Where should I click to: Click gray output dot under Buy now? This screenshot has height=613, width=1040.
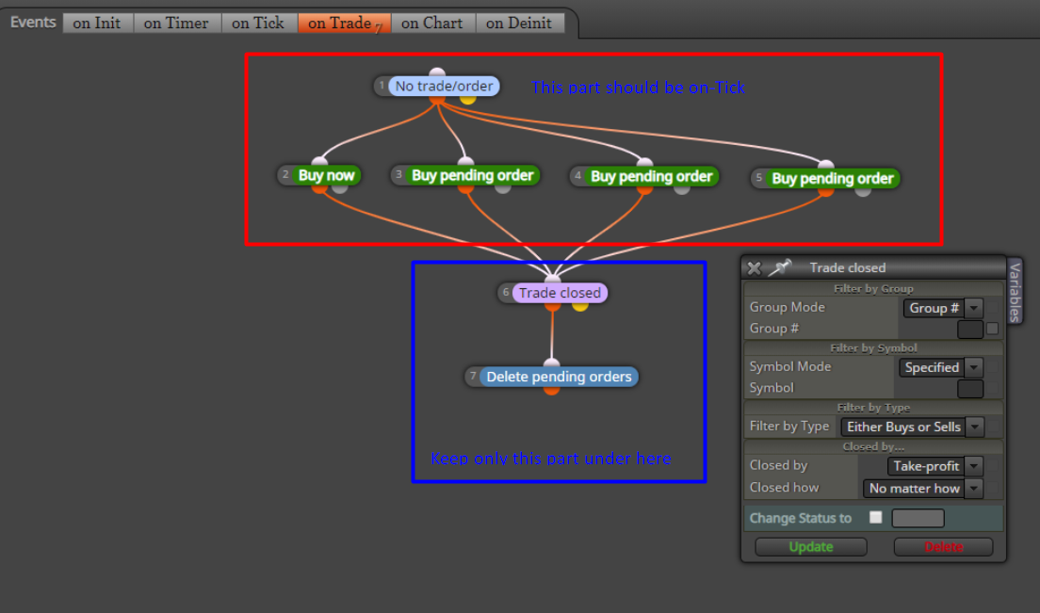point(339,189)
